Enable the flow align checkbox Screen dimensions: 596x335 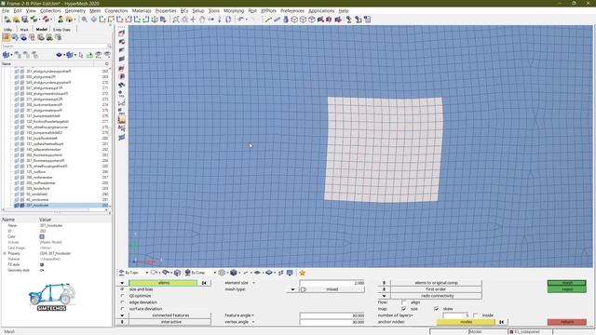pos(403,302)
